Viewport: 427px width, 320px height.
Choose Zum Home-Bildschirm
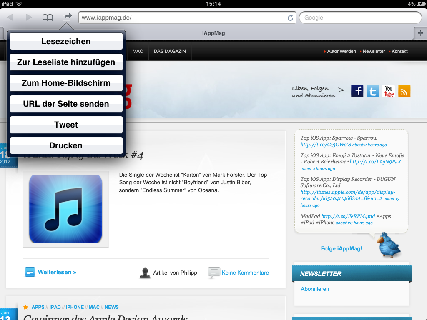(x=66, y=83)
